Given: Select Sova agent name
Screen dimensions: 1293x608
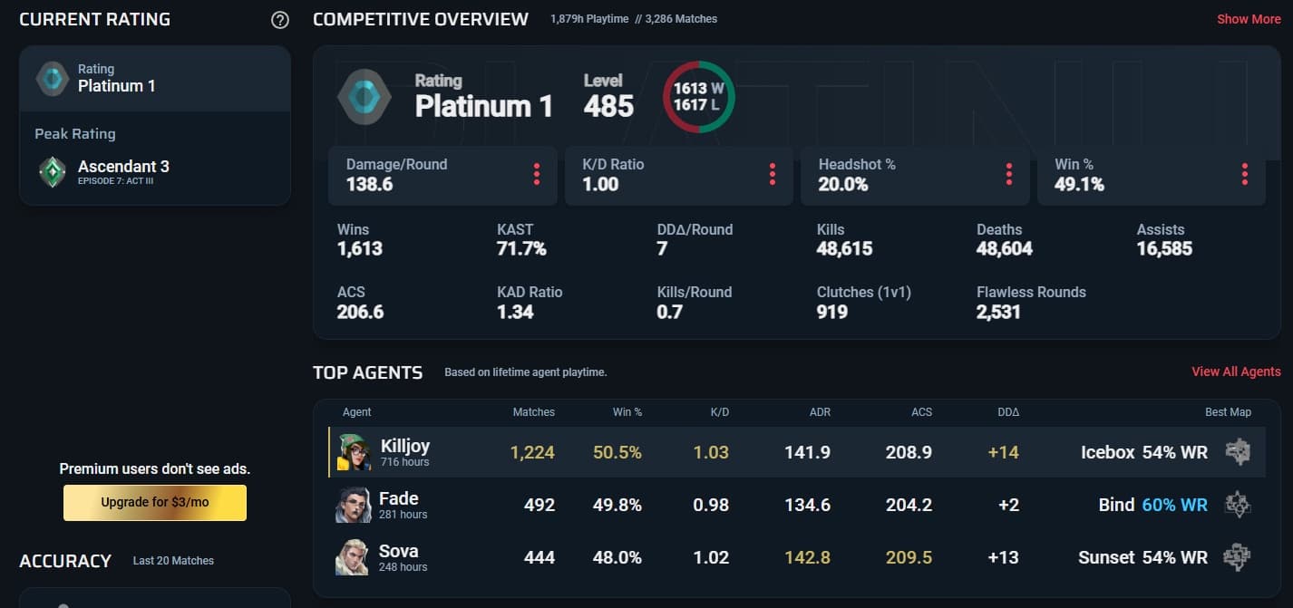Looking at the screenshot, I should pyautogui.click(x=399, y=551).
